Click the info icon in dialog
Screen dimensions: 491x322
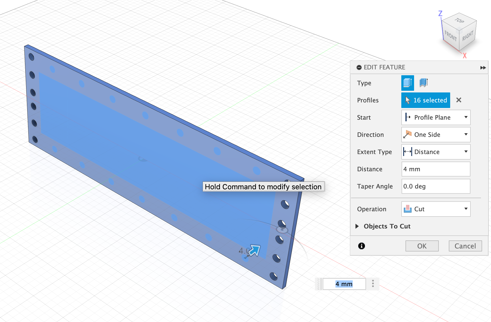[x=361, y=246]
